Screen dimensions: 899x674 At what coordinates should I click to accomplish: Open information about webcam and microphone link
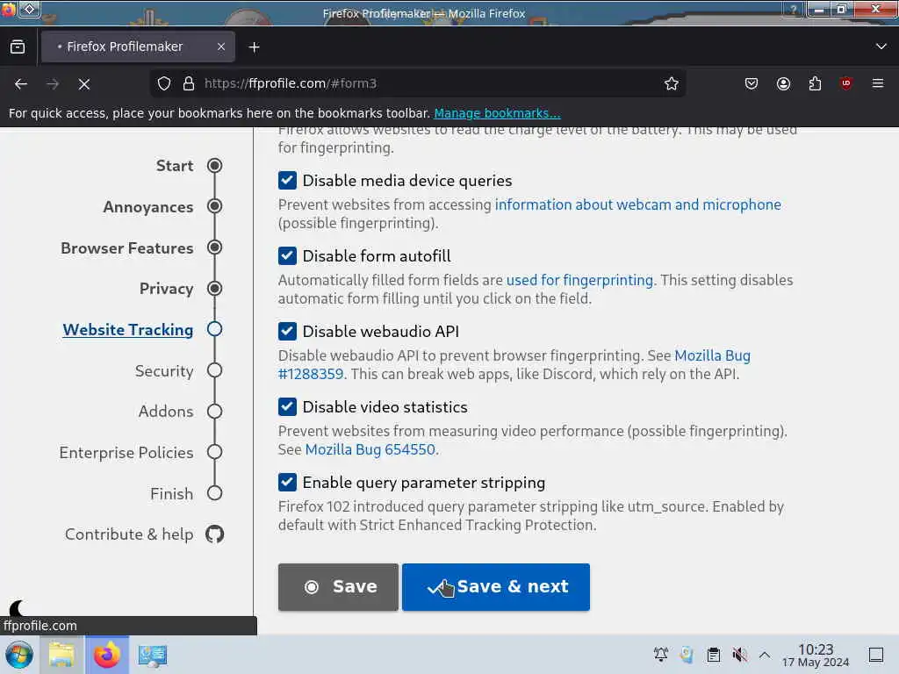tap(637, 204)
